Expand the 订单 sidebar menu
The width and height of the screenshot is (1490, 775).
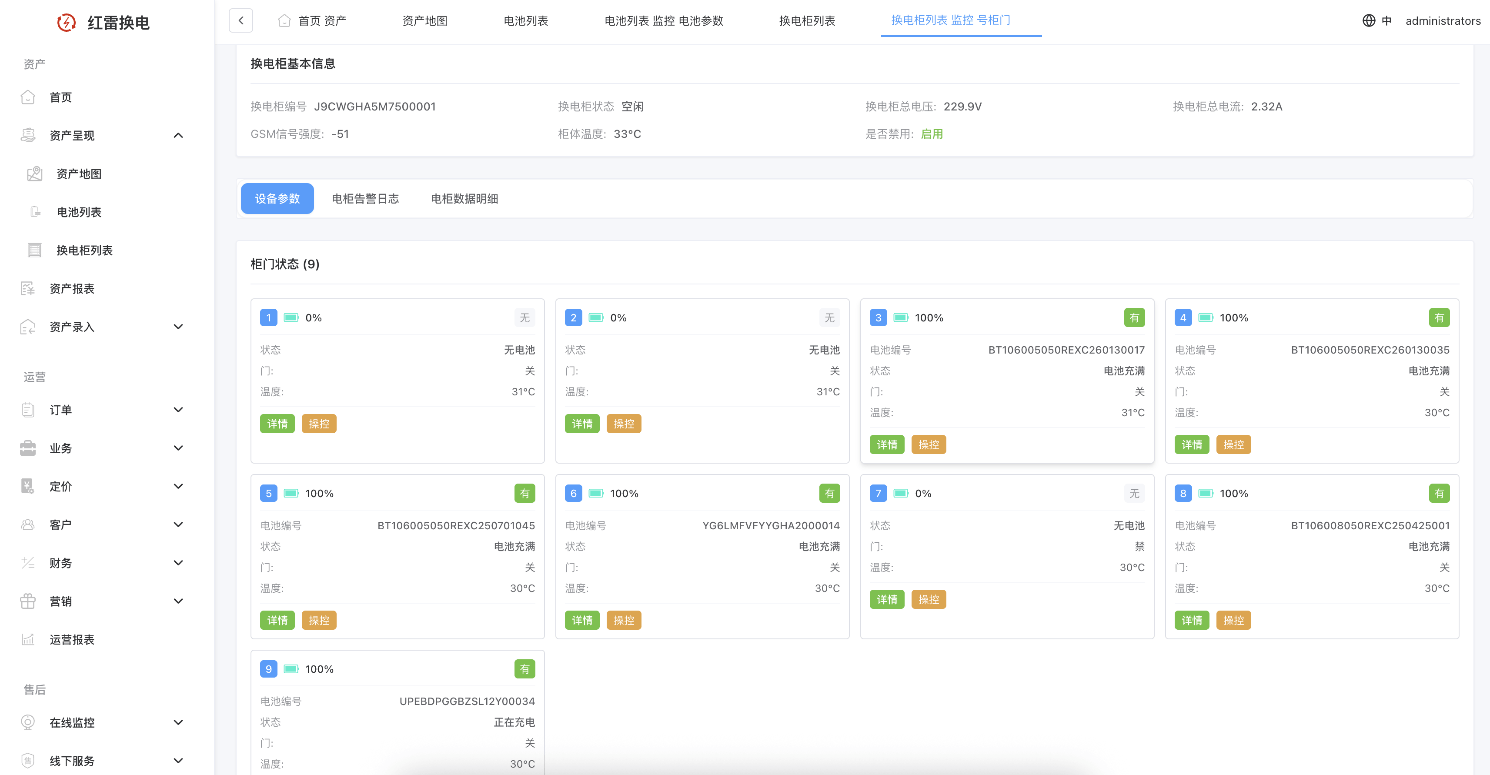point(178,410)
